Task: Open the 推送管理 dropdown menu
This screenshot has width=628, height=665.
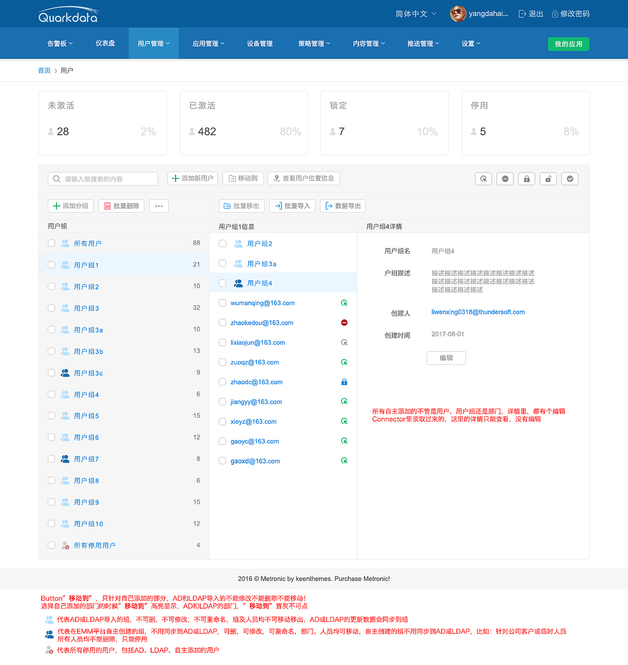Action: point(423,44)
